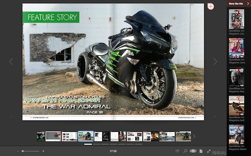The width and height of the screenshot is (251, 156).
Task: Open the search magnifier tool
Action: pyautogui.click(x=185, y=151)
